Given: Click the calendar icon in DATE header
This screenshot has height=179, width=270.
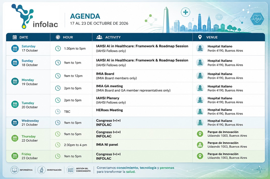Looking at the screenshot, I should (x=15, y=37).
